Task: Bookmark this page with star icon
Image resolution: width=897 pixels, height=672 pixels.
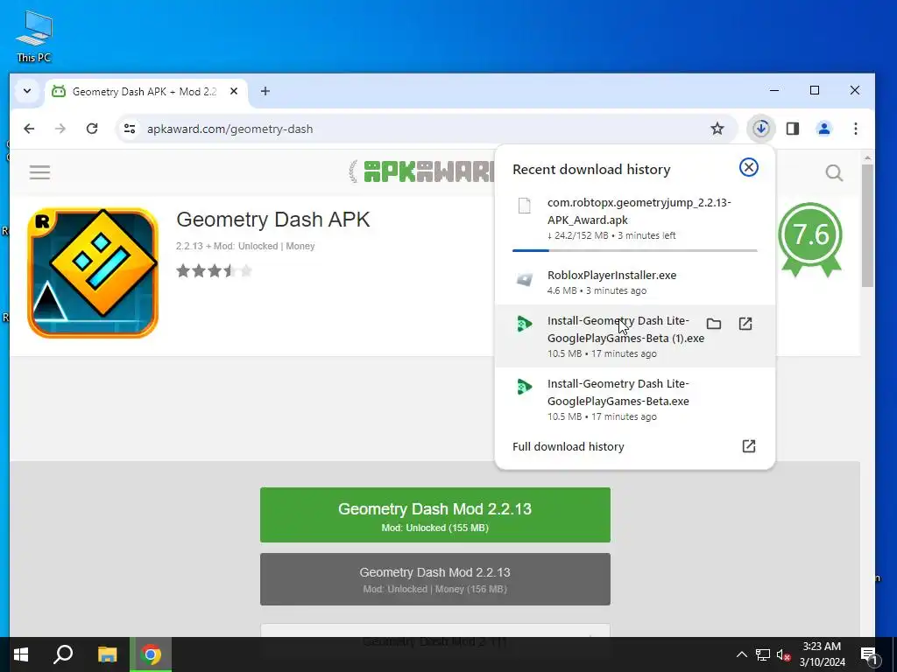Action: coord(717,129)
